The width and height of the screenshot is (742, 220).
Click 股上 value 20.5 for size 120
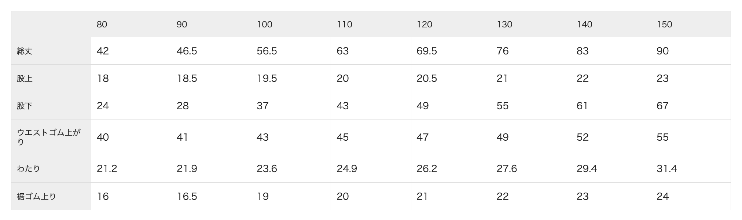(x=427, y=78)
